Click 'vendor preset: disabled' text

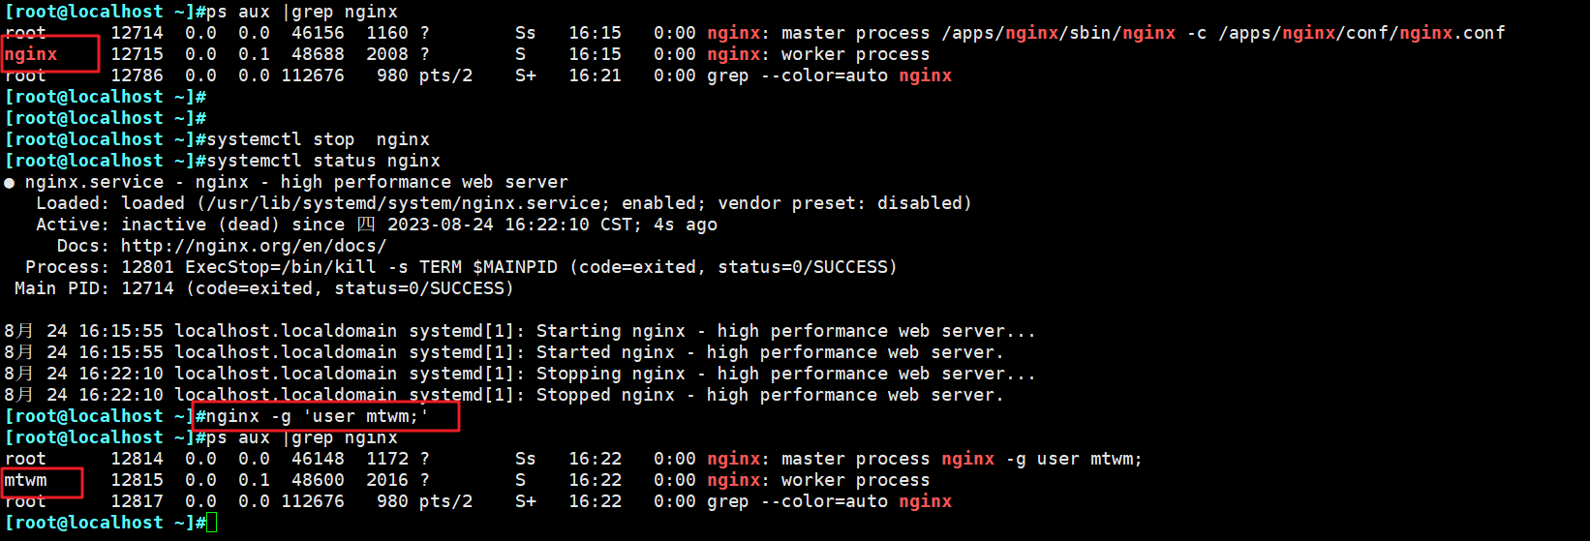[x=842, y=203]
